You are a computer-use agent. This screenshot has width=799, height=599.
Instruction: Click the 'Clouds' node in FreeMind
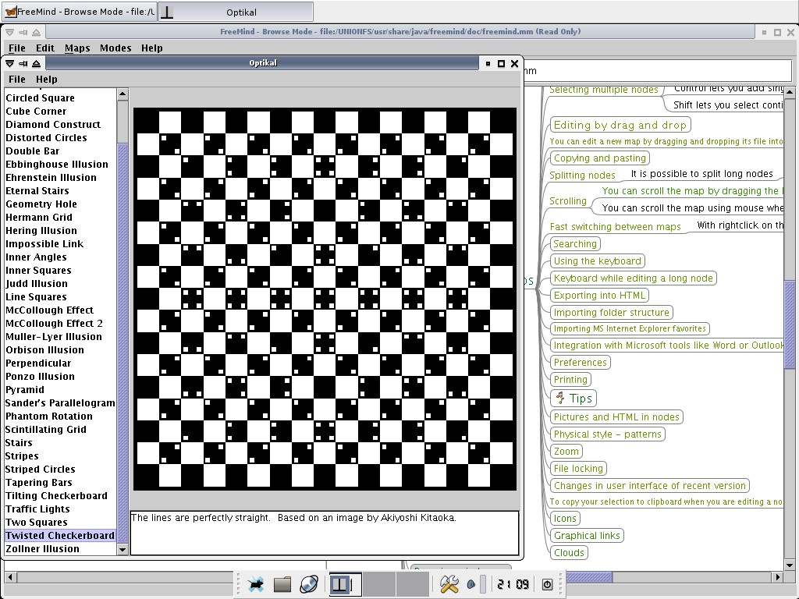pyautogui.click(x=569, y=553)
